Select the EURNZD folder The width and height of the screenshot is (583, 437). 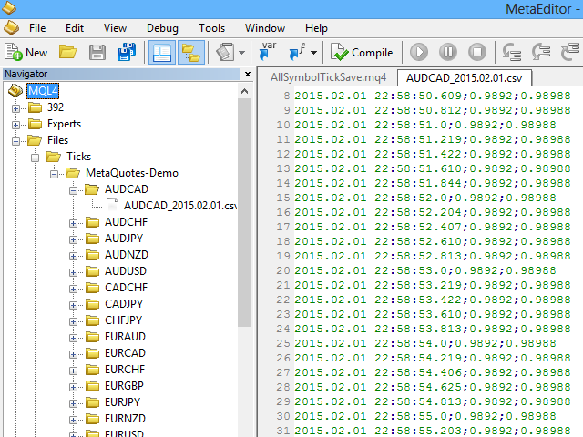[x=125, y=419]
